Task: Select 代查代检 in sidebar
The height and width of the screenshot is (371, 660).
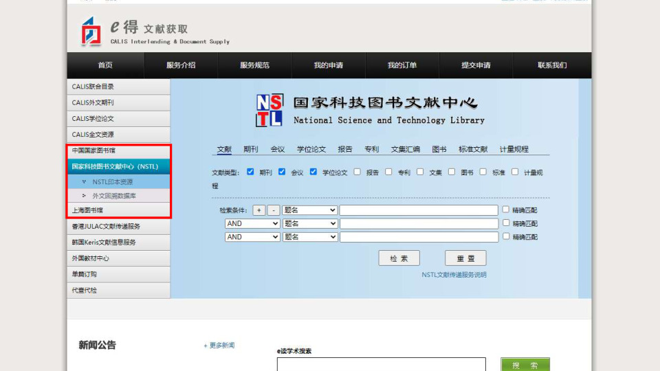Action: (119, 290)
